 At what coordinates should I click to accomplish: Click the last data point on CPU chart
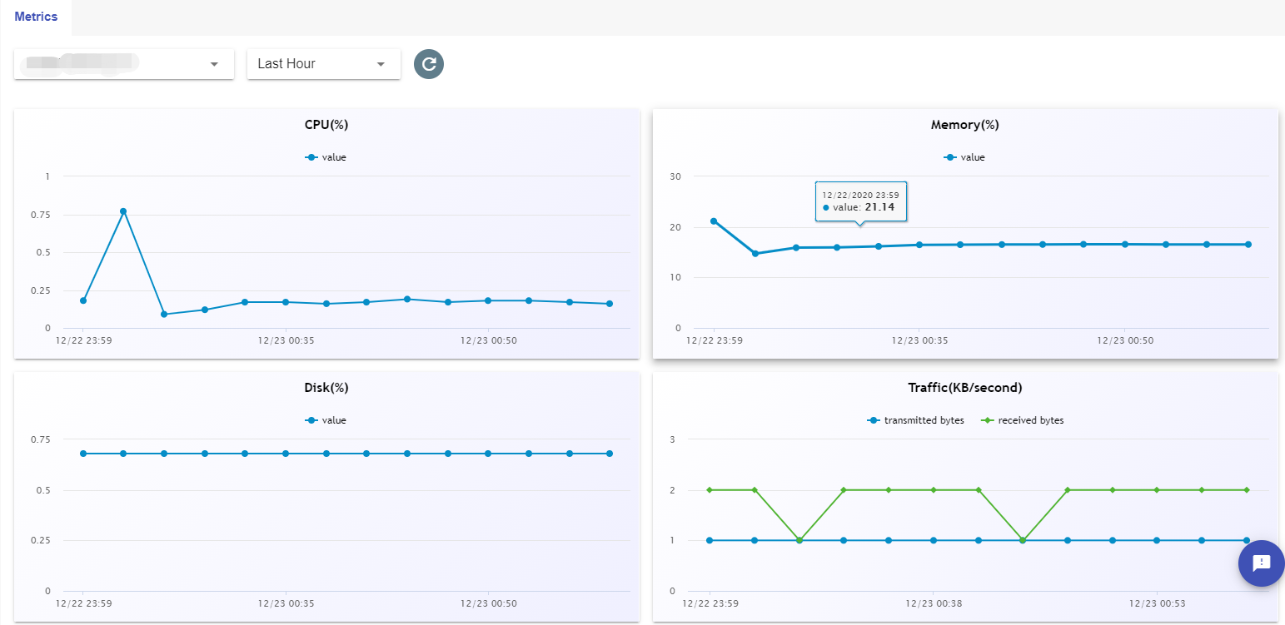click(x=610, y=304)
